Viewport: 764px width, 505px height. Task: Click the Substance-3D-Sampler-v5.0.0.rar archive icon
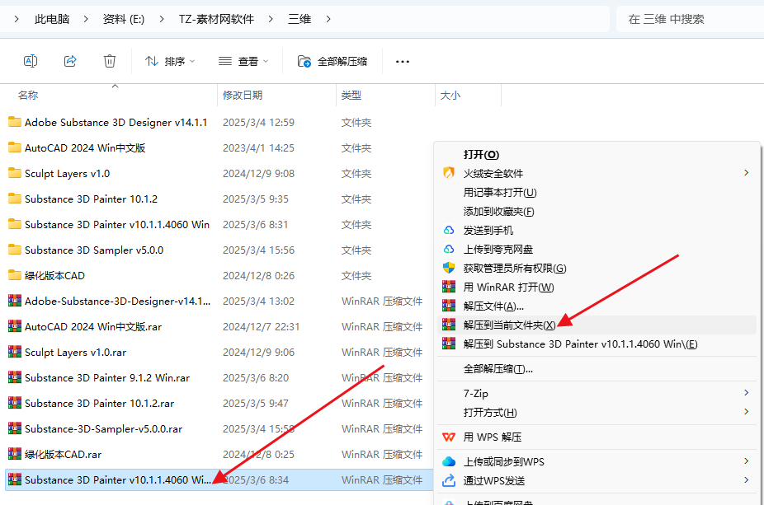tap(15, 428)
